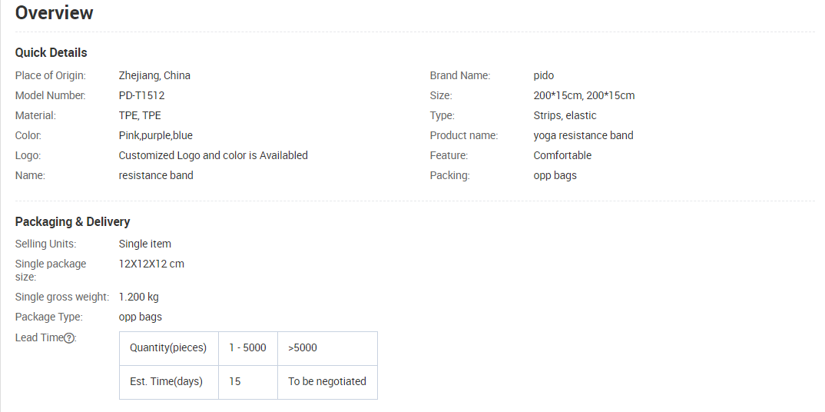Select the Comfortable feature value
Screen dimensions: 825x412
click(x=562, y=156)
